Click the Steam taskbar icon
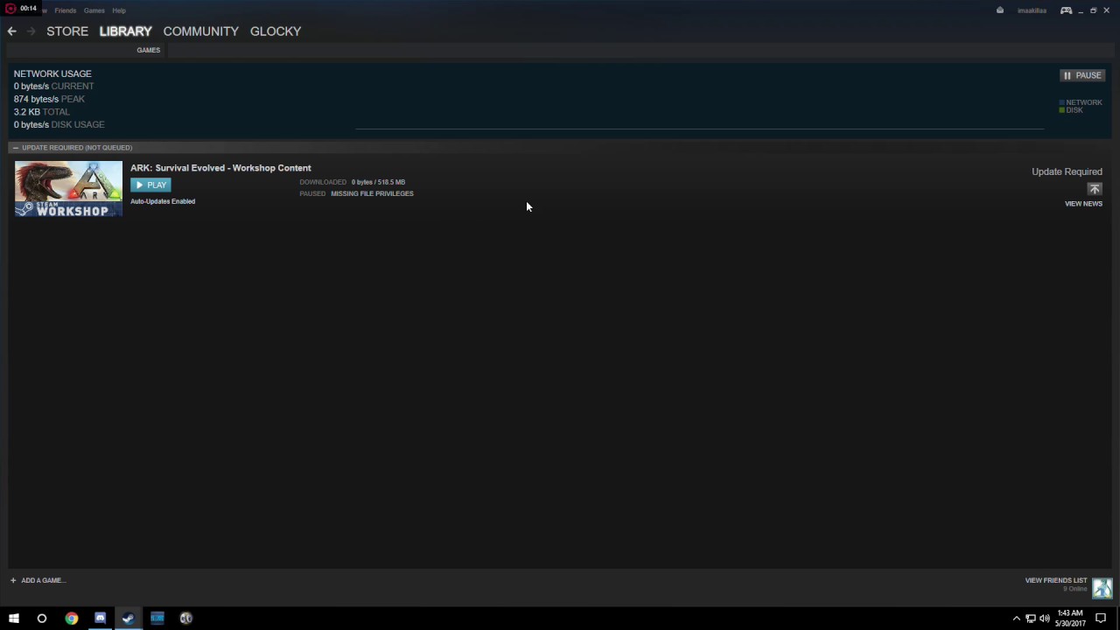The image size is (1120, 630). tap(129, 619)
